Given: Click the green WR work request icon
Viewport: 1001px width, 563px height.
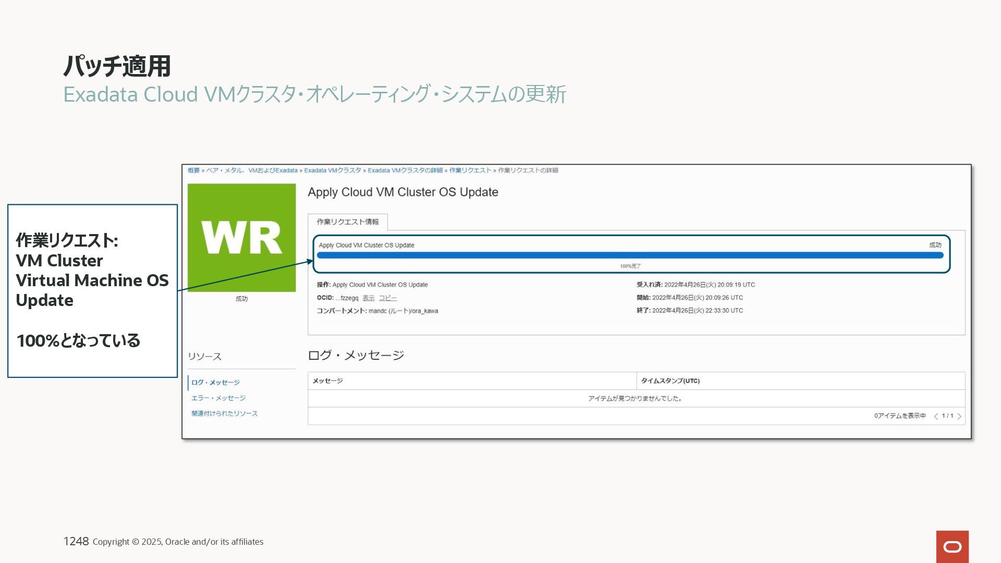Looking at the screenshot, I should [x=241, y=238].
